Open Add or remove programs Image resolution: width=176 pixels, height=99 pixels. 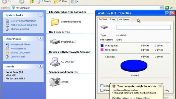click(x=24, y=25)
